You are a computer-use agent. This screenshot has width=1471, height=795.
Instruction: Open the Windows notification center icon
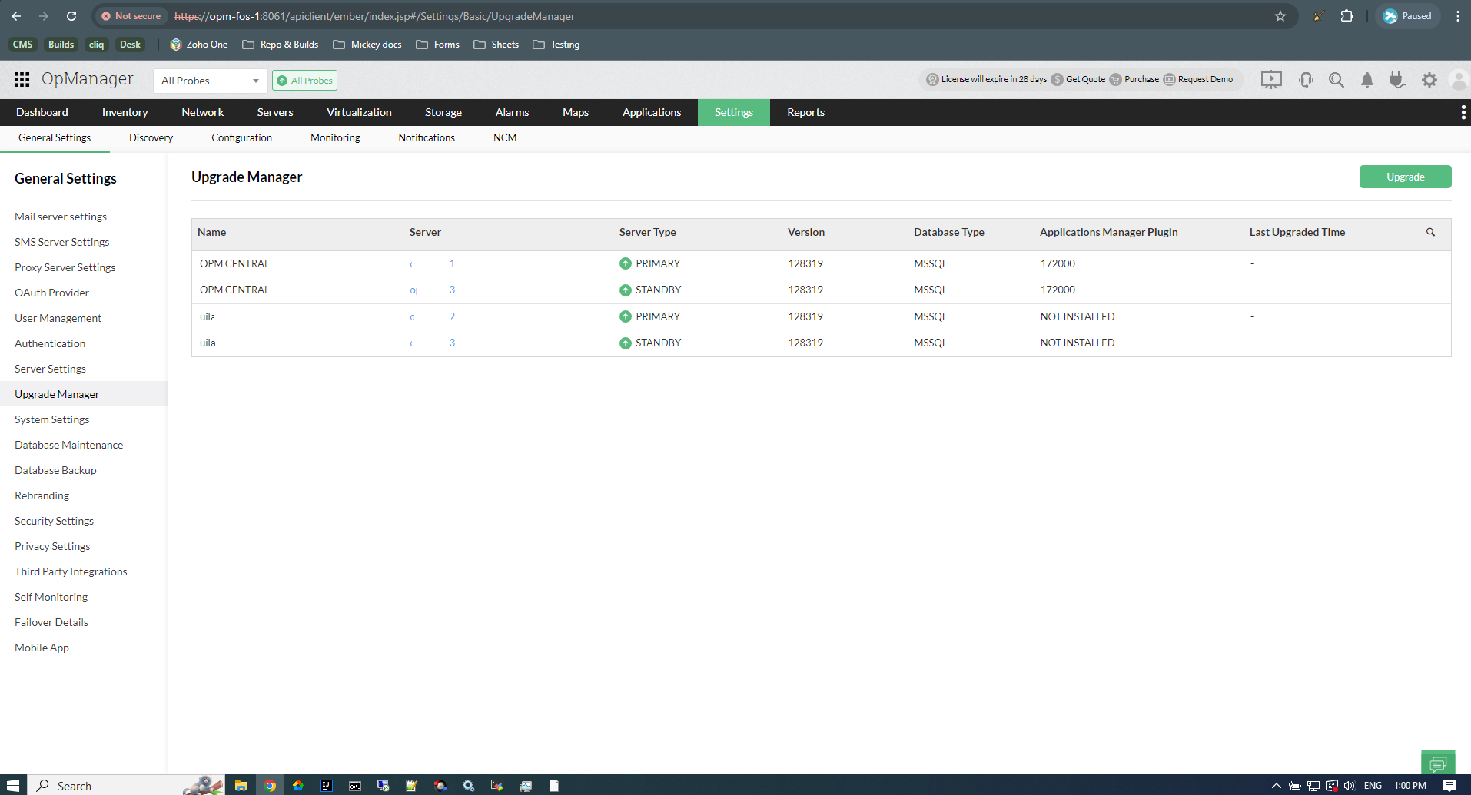pyautogui.click(x=1449, y=785)
